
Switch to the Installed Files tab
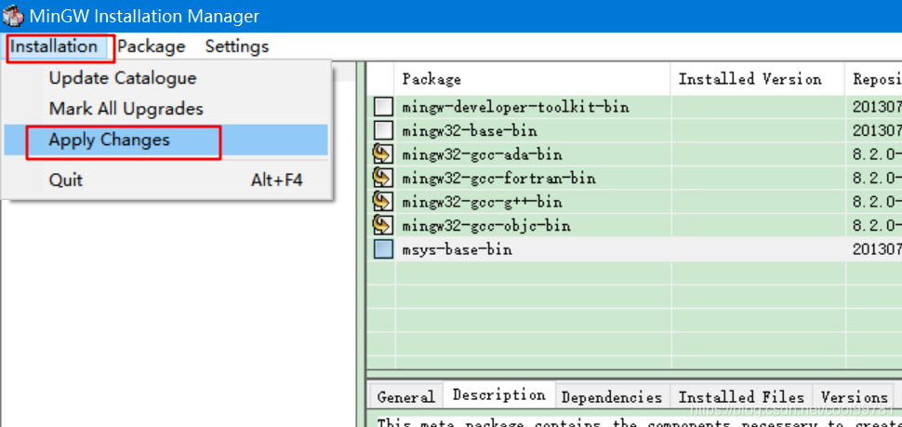(x=741, y=397)
